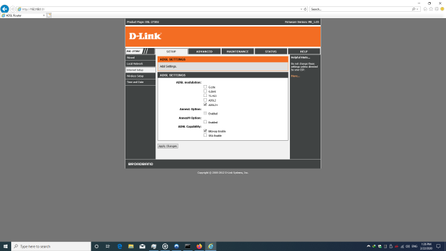Enable the ADSL2 modulation checkbox
446x251 pixels.
point(205,100)
